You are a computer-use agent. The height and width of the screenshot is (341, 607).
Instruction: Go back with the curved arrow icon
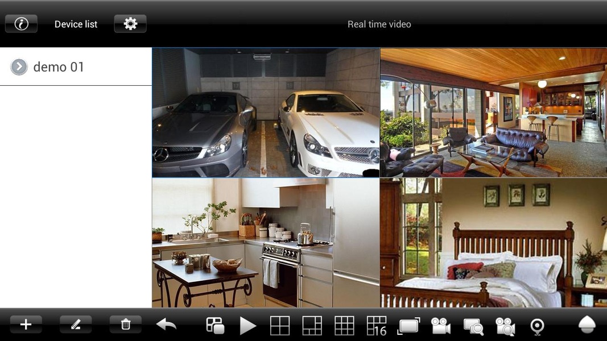pyautogui.click(x=166, y=325)
